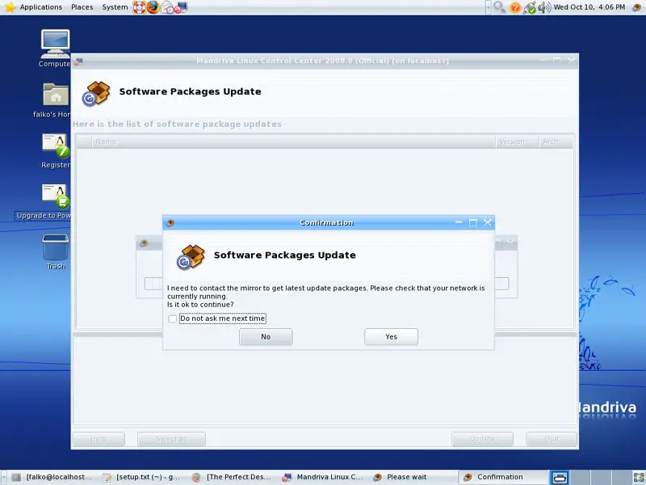Image resolution: width=646 pixels, height=485 pixels.
Task: Click the Help button in Control Center window
Action: (99, 439)
